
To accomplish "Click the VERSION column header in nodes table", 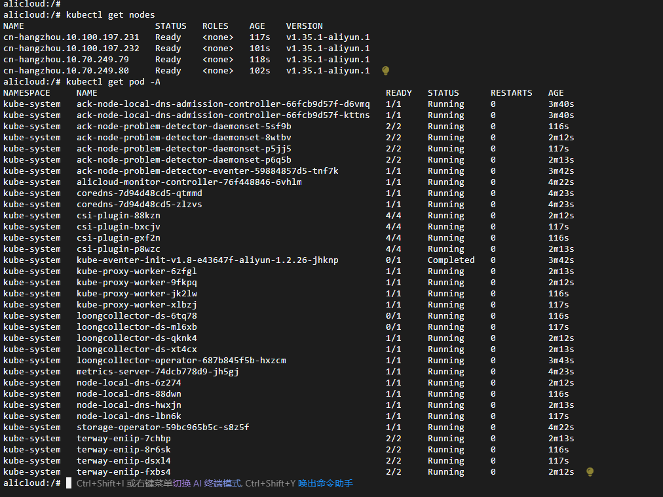I will point(304,26).
